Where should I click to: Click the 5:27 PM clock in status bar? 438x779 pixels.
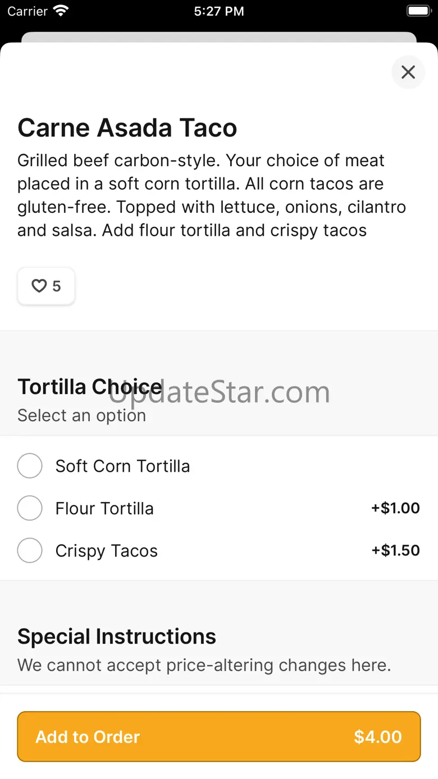click(x=219, y=11)
